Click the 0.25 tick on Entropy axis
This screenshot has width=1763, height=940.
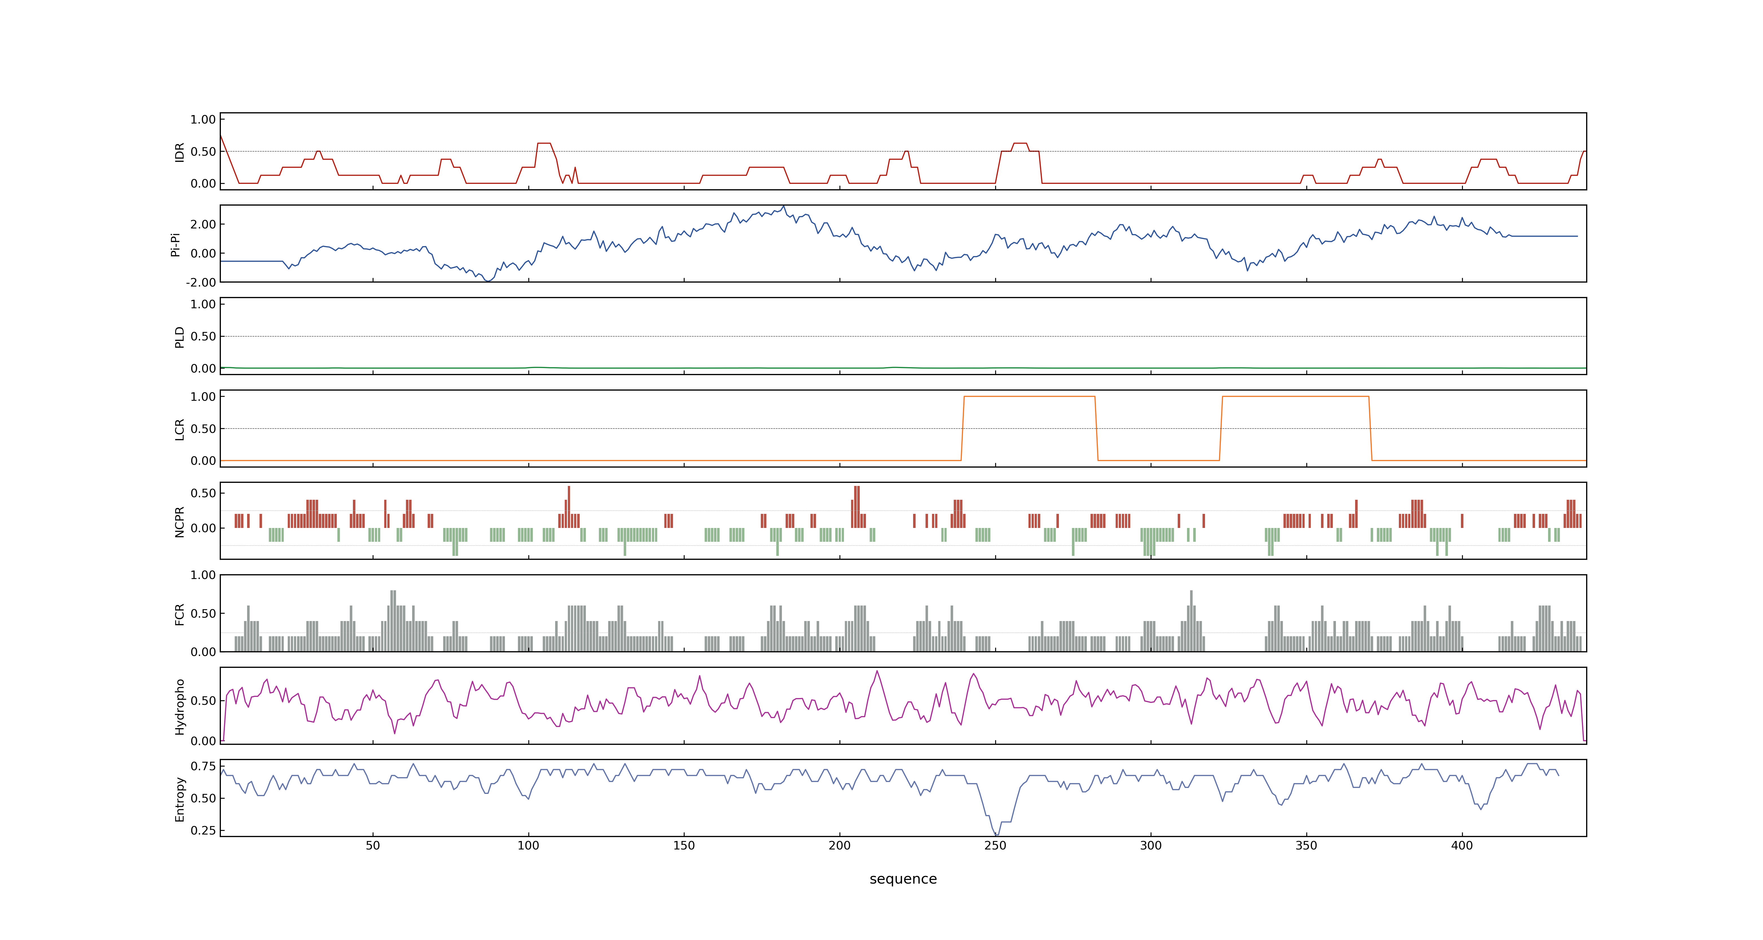(203, 831)
